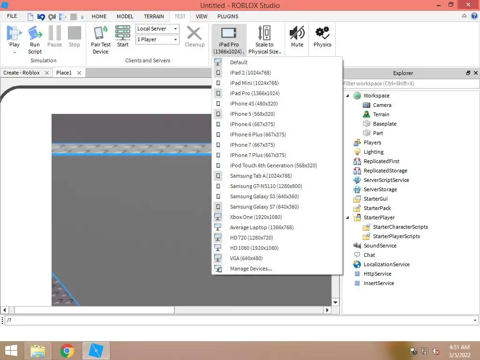
Task: Click the Undo arrow icon
Action: pos(41,16)
